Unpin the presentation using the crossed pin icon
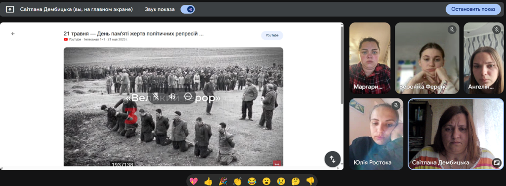The height and width of the screenshot is (186, 506). [156, 96]
